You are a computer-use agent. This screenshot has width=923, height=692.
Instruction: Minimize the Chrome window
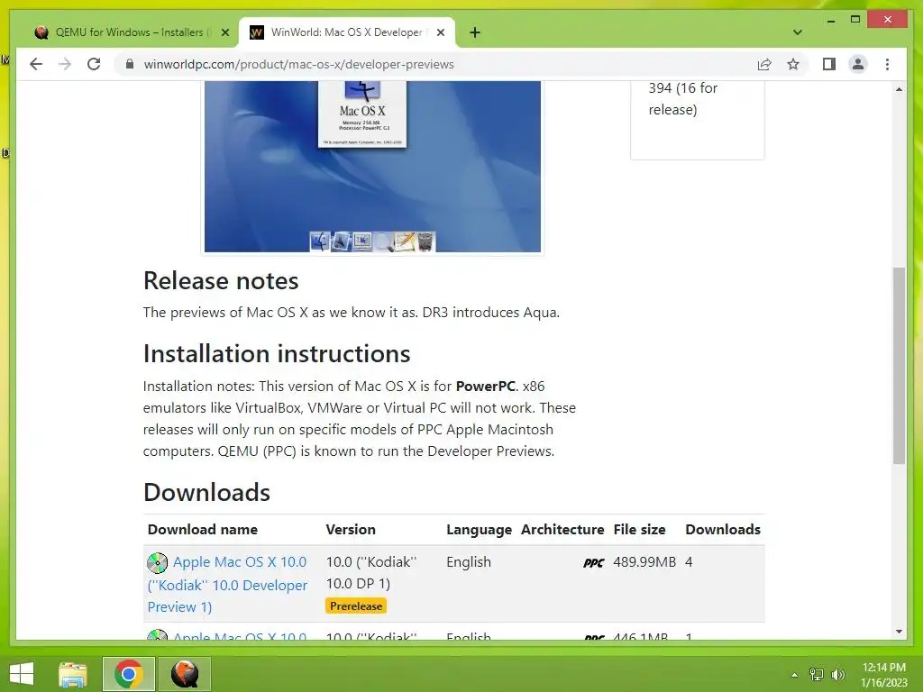coord(830,20)
